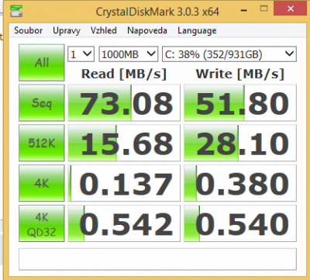Click the 512K read result 15.68
This screenshot has width=310, height=280.
click(x=124, y=143)
